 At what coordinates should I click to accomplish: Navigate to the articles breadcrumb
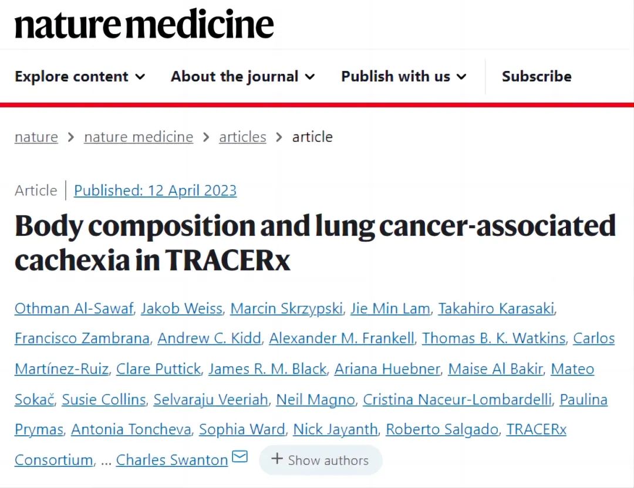[242, 137]
